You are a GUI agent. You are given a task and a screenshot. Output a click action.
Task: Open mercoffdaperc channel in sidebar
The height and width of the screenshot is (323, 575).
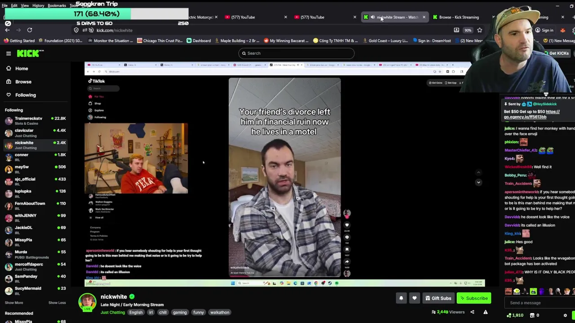[35, 266]
